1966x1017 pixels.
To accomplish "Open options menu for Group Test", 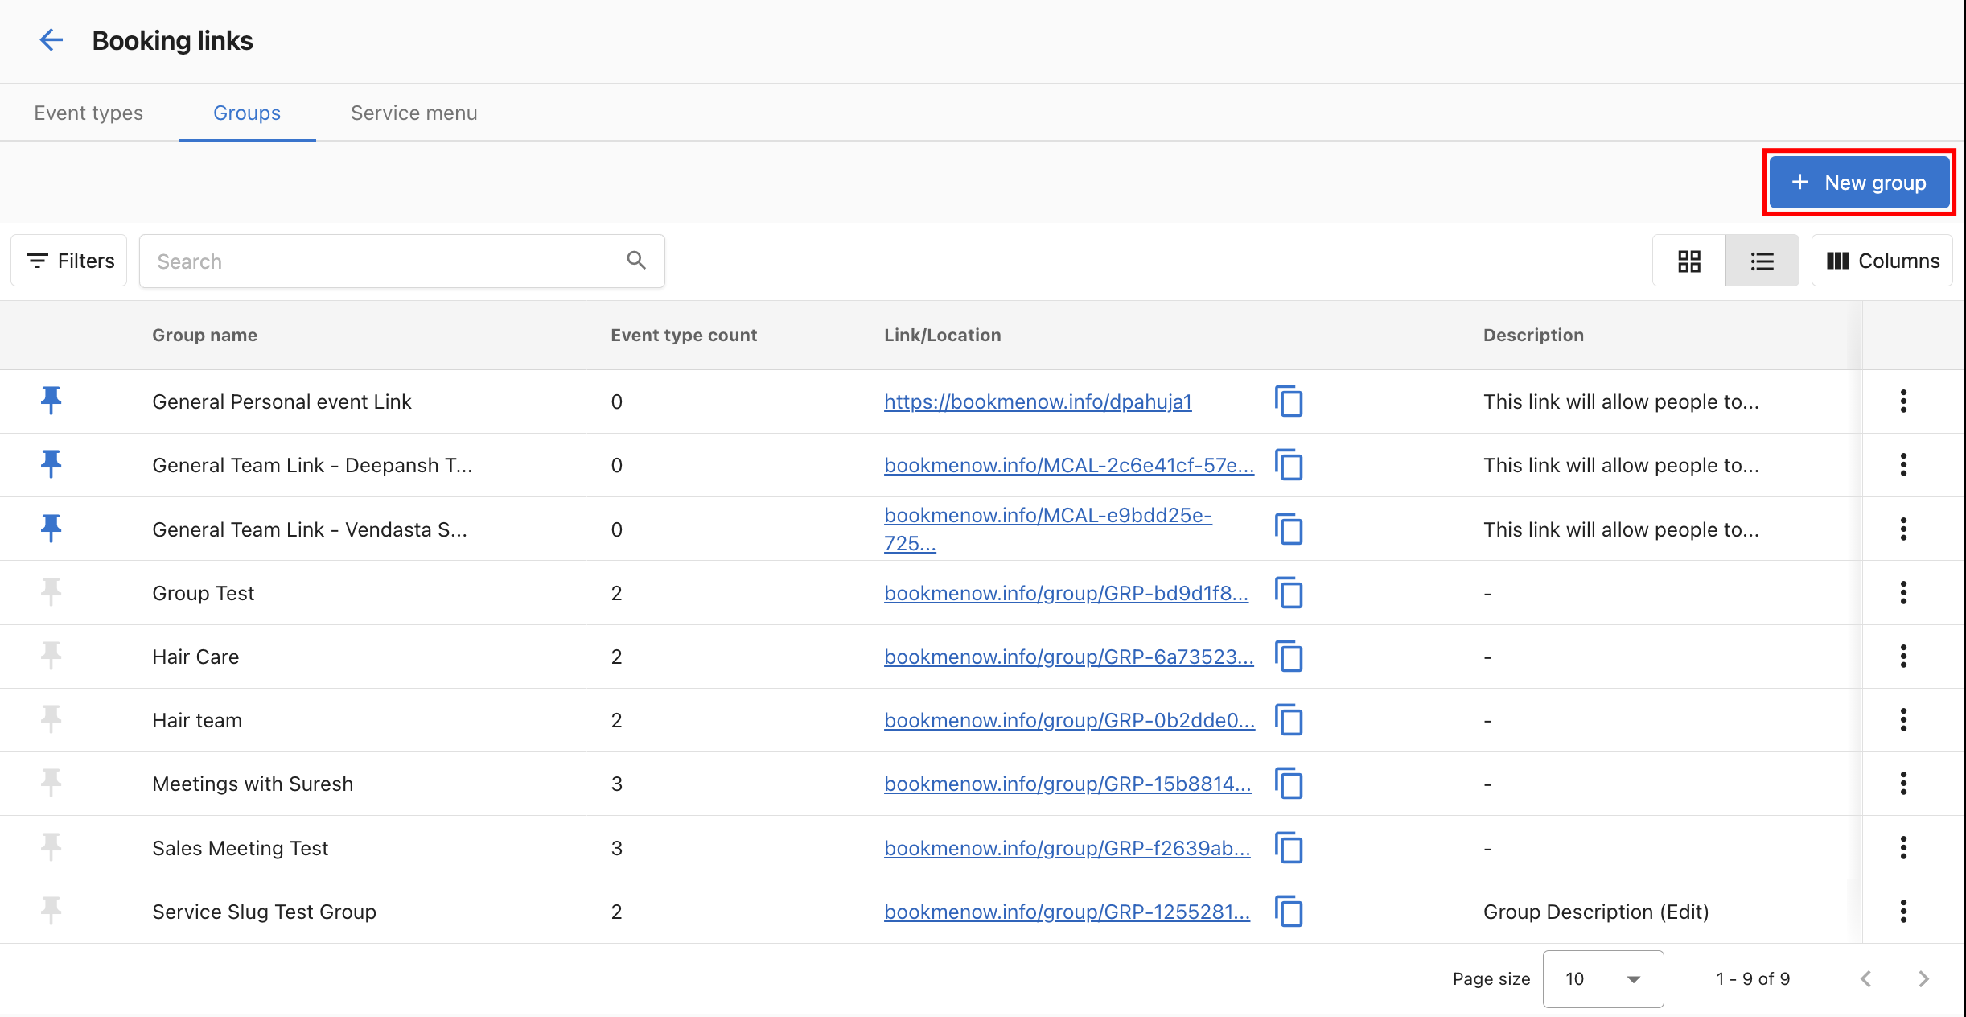I will pos(1903,593).
